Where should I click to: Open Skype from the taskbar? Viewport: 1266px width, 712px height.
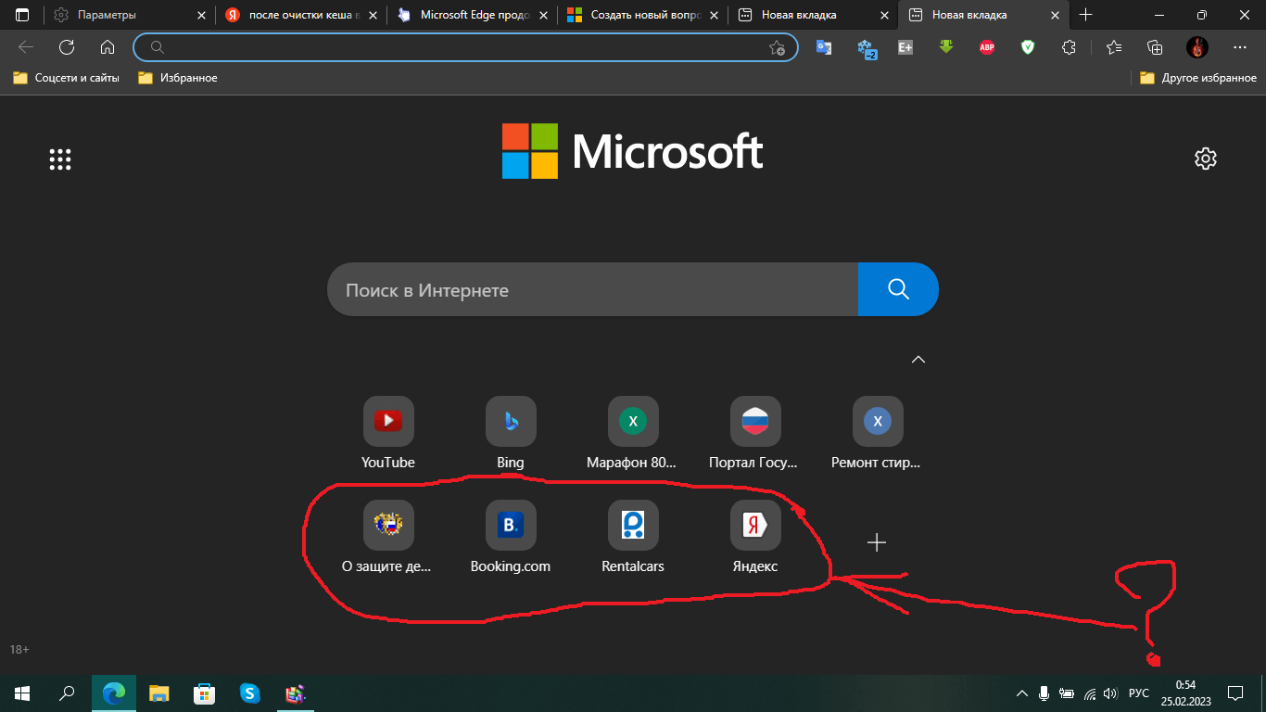click(249, 693)
